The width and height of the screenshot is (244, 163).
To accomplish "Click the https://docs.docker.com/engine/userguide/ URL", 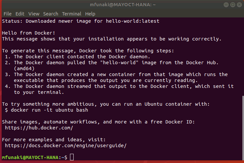I will pos(66,146).
